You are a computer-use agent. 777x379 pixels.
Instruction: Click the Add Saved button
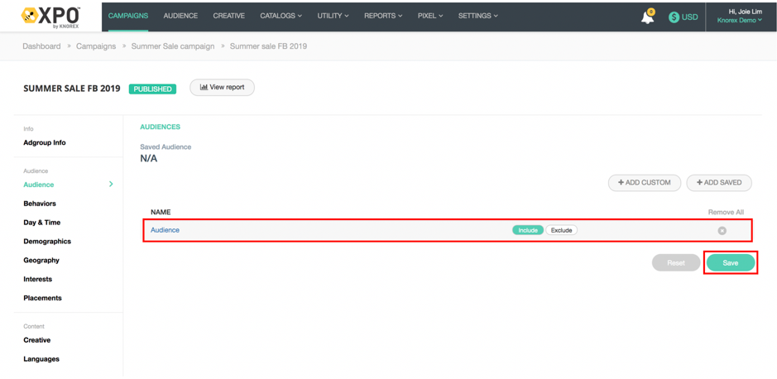tap(718, 183)
